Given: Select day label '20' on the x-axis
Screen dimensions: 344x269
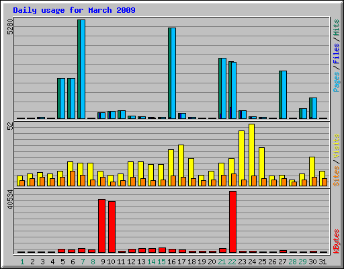Looking at the screenshot, I should pos(212,262).
